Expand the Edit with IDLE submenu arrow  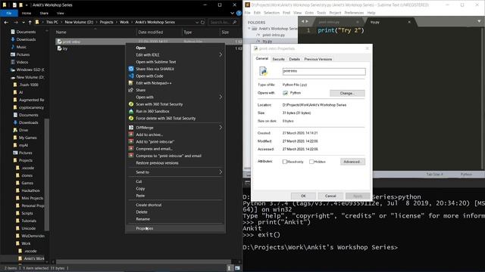[x=221, y=55]
